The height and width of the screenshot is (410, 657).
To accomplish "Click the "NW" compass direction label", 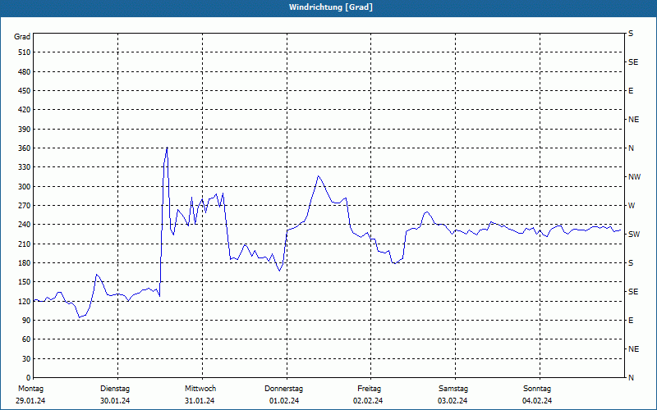I will click(634, 177).
